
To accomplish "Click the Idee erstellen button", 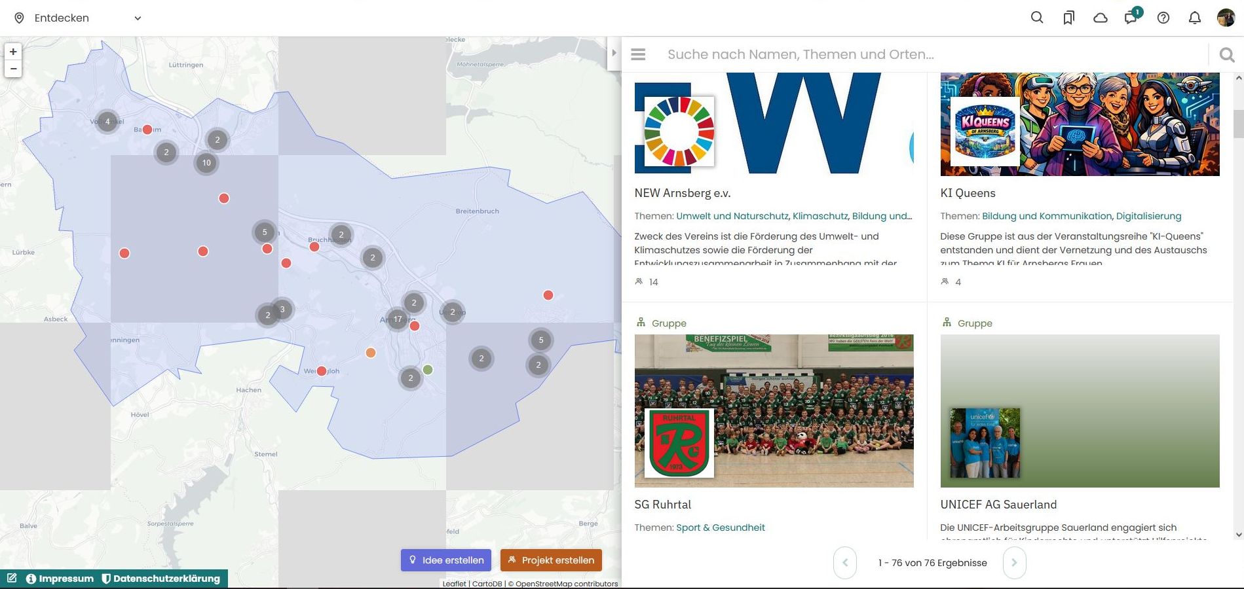I will (x=446, y=560).
